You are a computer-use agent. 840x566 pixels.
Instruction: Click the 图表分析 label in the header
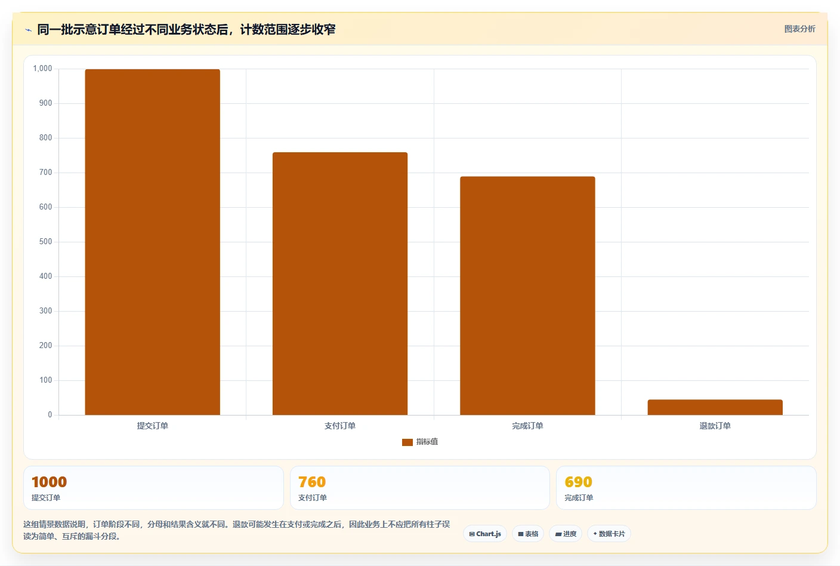coord(799,29)
